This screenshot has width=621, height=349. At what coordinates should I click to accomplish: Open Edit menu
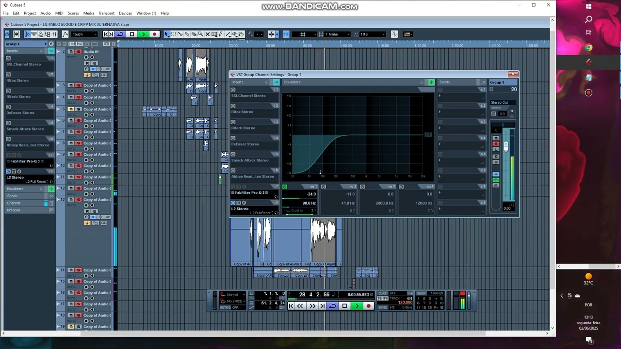point(16,13)
